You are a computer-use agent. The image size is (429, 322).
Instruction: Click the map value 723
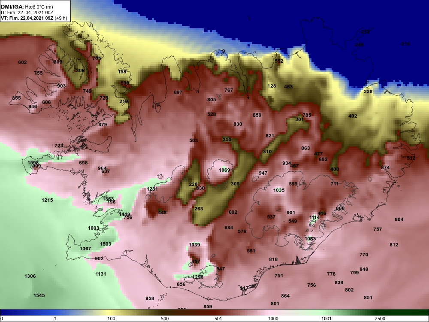(59, 146)
